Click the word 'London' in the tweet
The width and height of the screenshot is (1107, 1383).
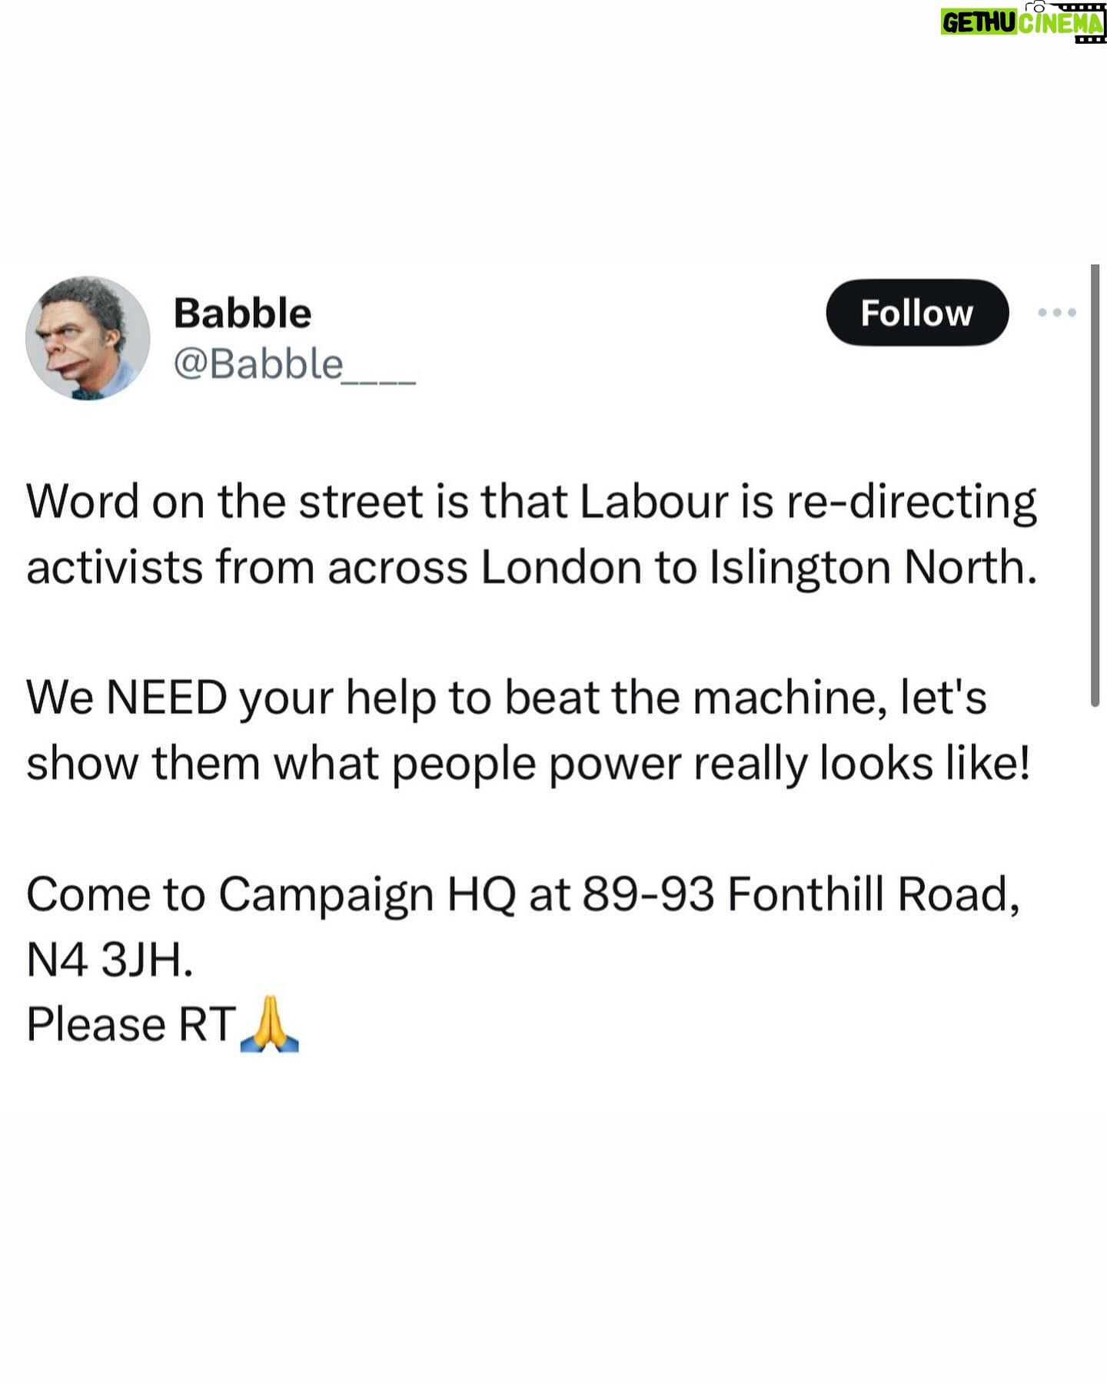(x=561, y=568)
